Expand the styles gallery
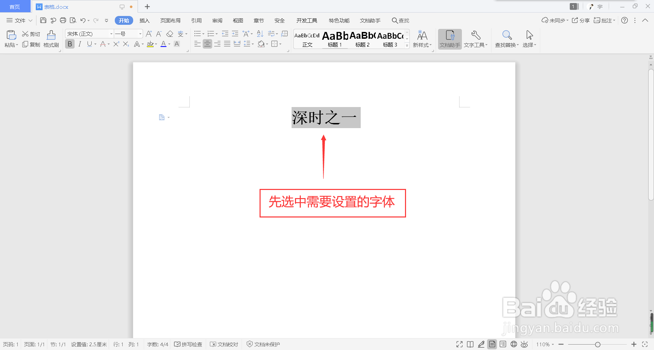Image resolution: width=654 pixels, height=350 pixels. coord(407,45)
